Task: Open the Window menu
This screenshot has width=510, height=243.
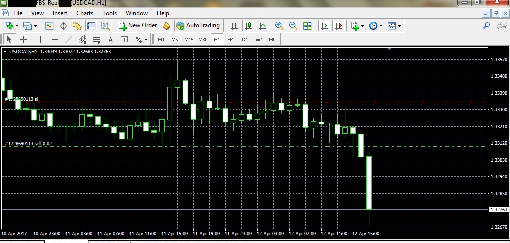Action: pyautogui.click(x=137, y=13)
